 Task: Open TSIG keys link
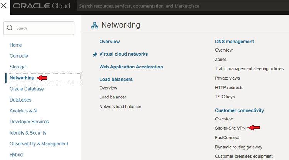click(225, 97)
